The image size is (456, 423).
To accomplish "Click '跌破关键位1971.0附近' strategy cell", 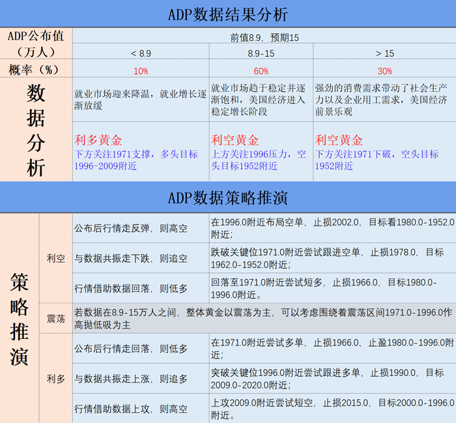I will (332, 258).
